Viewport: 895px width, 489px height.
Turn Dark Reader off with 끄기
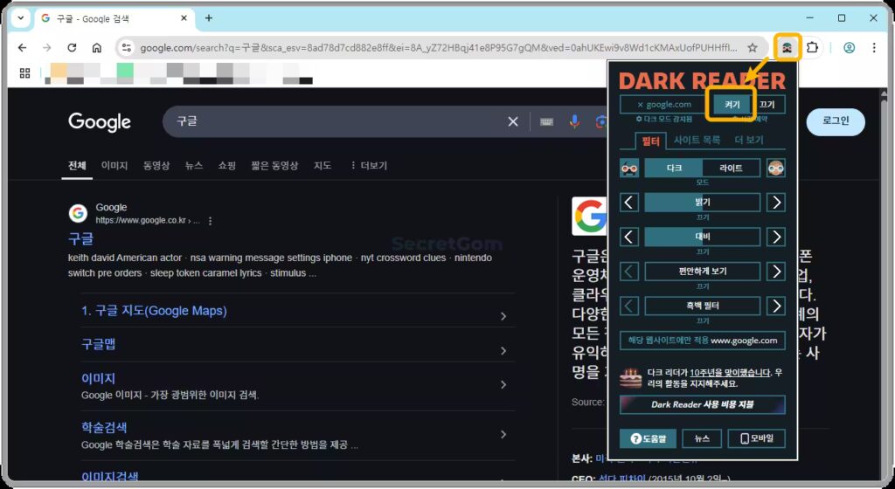tap(767, 104)
